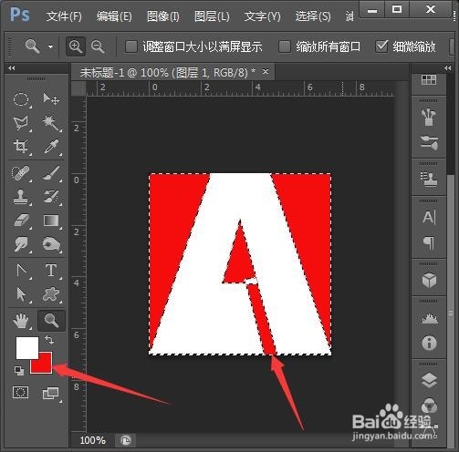
Task: Click the 100% zoom level field
Action: (92, 440)
